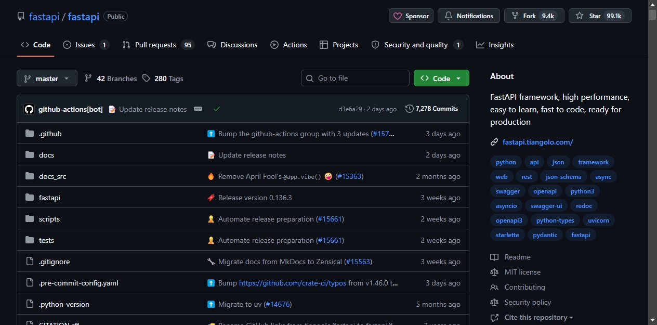This screenshot has height=325, width=657.
Task: Click "Release version 0.136.3" commit message
Action: click(255, 198)
